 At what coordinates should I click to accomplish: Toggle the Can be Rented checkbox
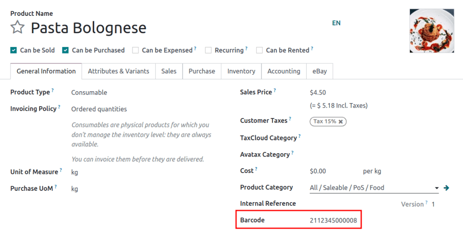260,50
